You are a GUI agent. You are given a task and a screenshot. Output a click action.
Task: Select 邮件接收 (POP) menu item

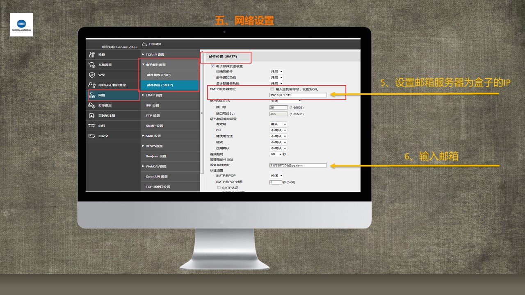[x=159, y=75]
